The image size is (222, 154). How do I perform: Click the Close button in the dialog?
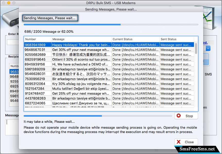pos(186,142)
